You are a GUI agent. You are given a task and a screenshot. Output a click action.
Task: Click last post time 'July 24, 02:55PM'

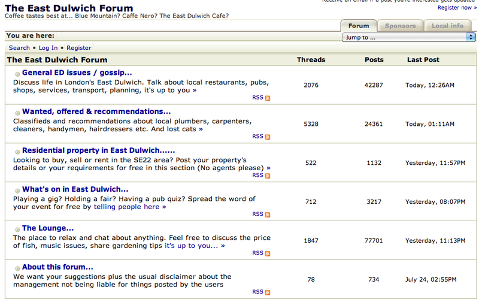coord(431,279)
